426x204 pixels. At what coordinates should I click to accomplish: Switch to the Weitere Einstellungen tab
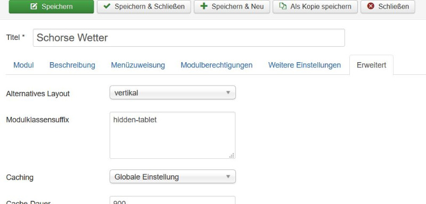(304, 65)
